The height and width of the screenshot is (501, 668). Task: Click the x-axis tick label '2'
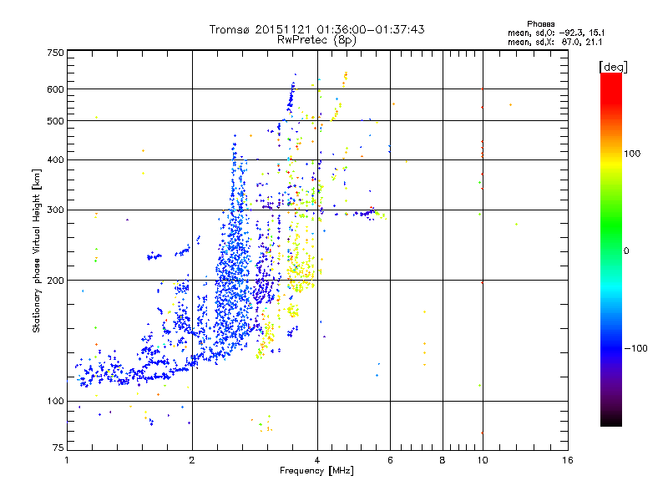(x=192, y=460)
